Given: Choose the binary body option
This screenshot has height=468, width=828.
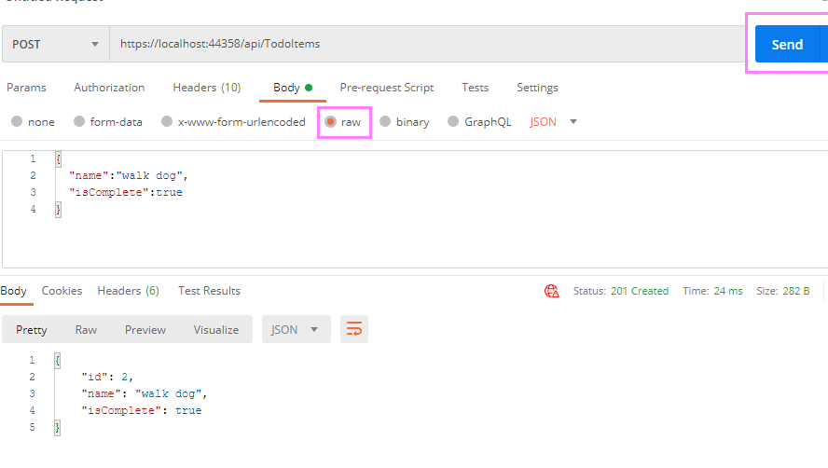Looking at the screenshot, I should click(x=405, y=122).
